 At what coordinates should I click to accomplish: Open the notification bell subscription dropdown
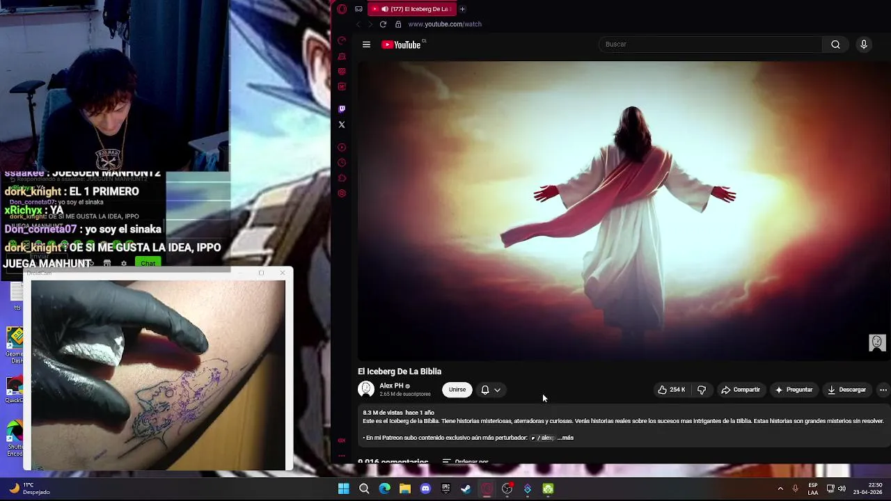tap(491, 390)
